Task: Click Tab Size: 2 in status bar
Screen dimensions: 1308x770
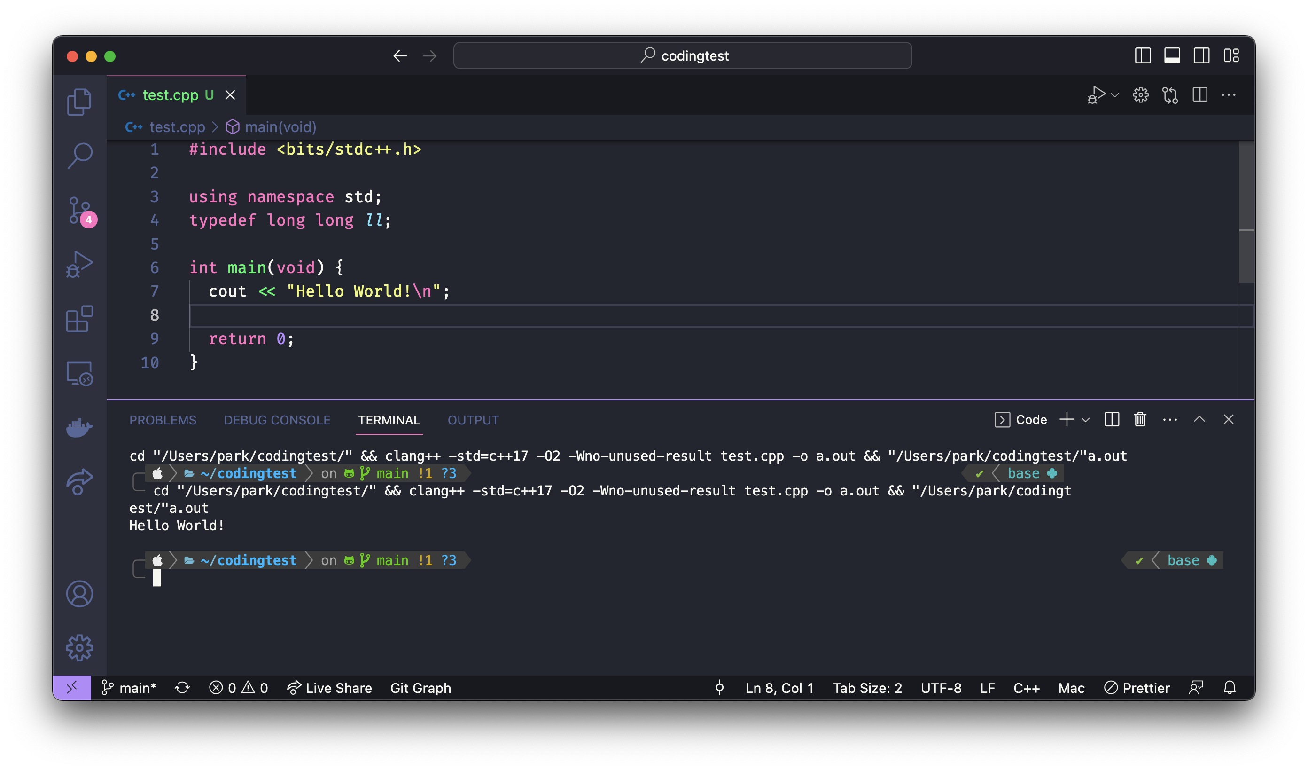Action: [x=867, y=688]
